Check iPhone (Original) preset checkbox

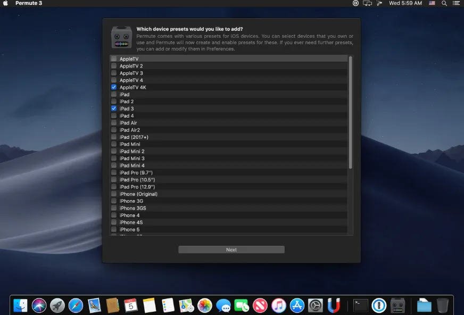click(x=114, y=194)
